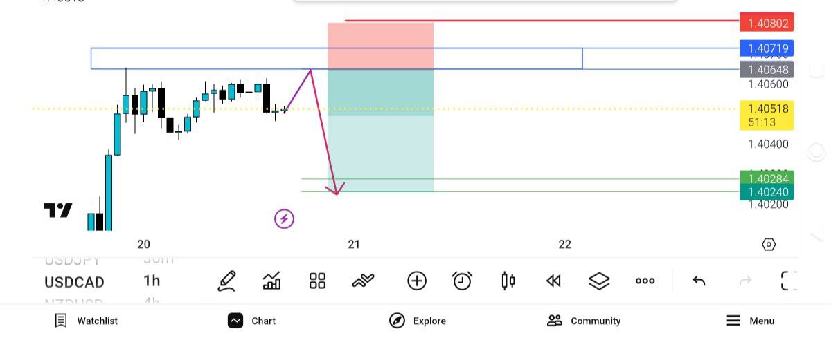Open the three-dot more options menu

(x=645, y=281)
